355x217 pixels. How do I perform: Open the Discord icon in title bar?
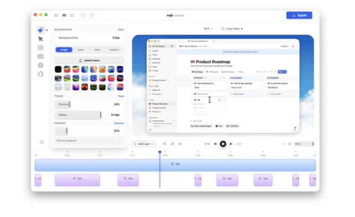pos(64,15)
